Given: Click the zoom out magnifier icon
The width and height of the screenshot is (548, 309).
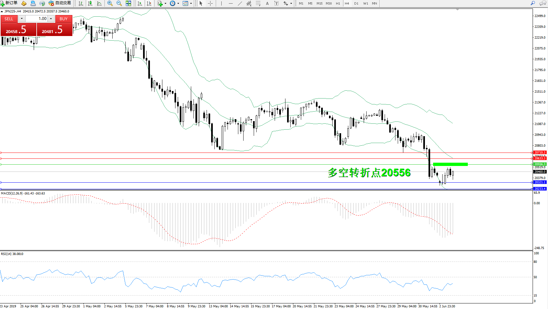Looking at the screenshot, I should point(119,3).
